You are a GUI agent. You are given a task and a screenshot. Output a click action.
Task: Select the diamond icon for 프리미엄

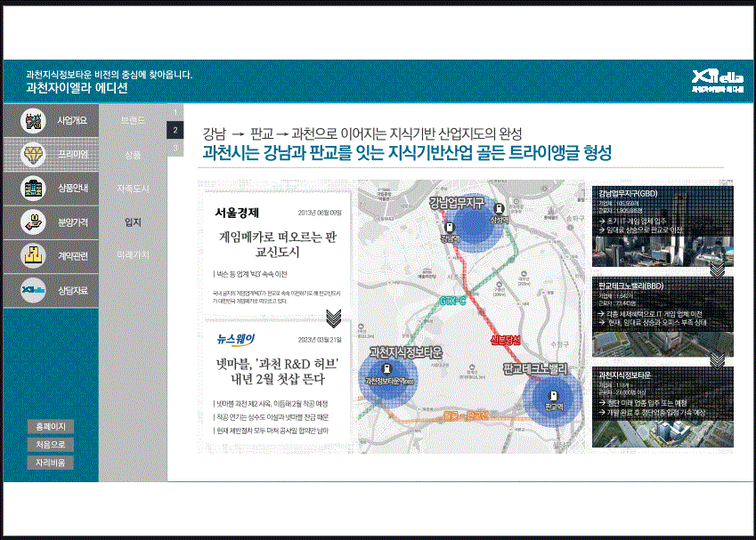(x=33, y=154)
